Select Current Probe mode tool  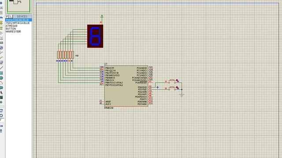click(x=1, y=57)
